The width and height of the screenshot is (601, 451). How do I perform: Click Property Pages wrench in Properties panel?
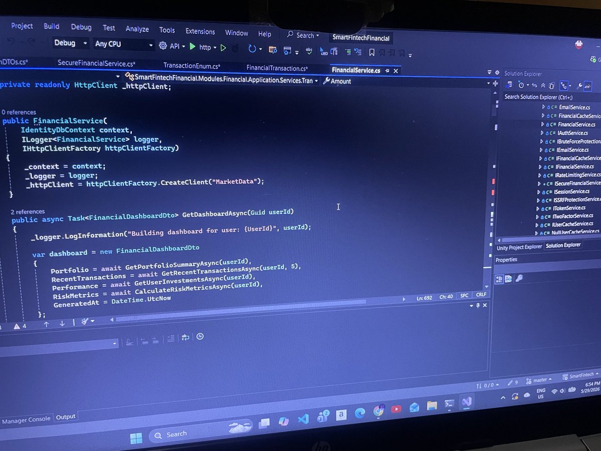[519, 278]
